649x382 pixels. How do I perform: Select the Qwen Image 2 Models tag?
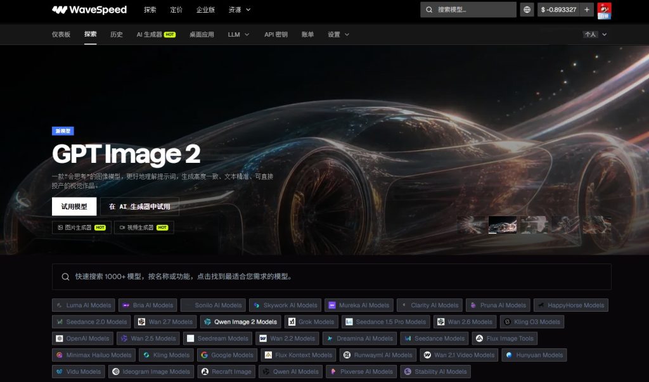pos(240,322)
